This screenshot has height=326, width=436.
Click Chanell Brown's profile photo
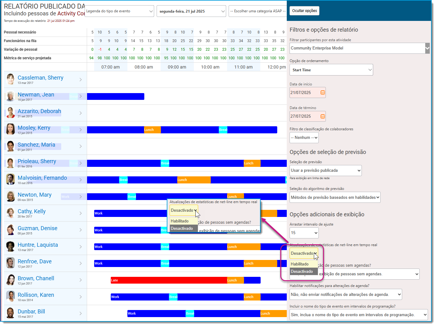[x=10, y=280]
